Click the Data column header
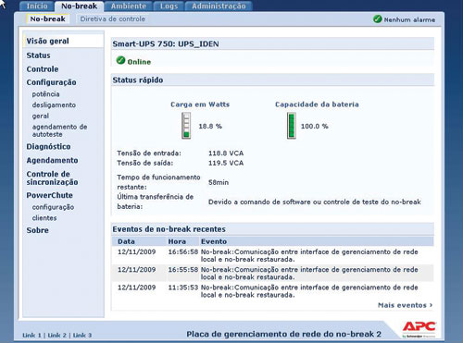The image size is (463, 343). coord(126,241)
